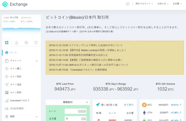Click the wallet icon in sidebar
186x121 pixels.
[x=7, y=61]
